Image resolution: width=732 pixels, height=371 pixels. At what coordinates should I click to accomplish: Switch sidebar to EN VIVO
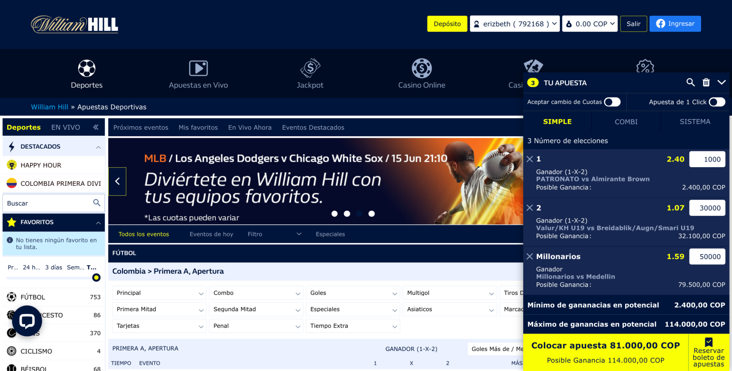coord(66,127)
